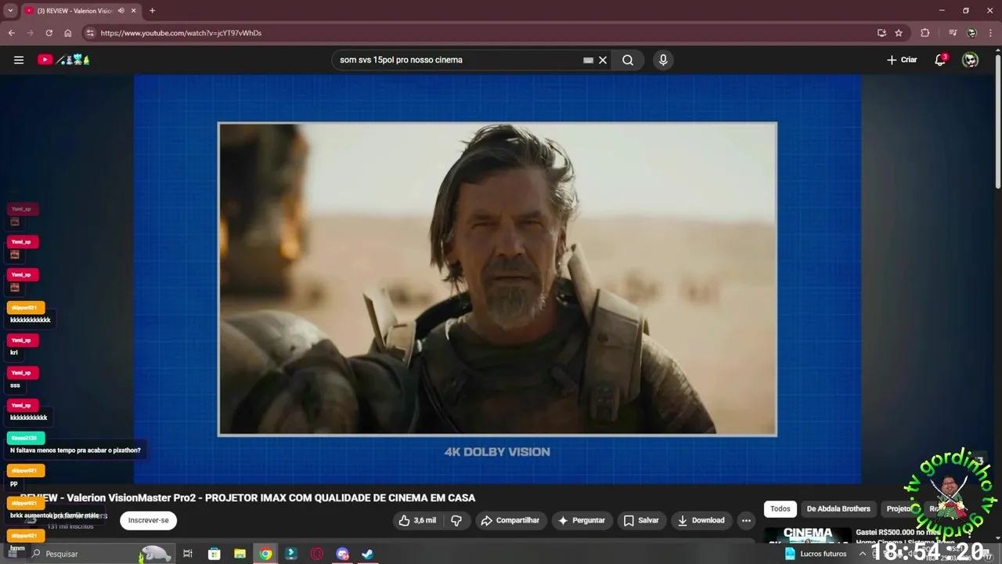Open the YouTube hamburger guide menu
1002x564 pixels.
[19, 60]
